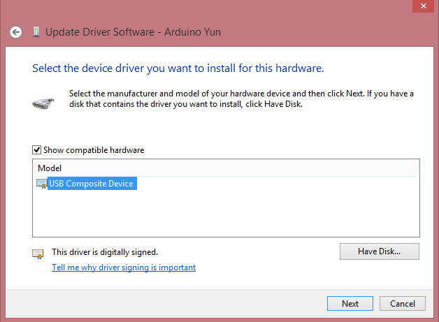Open 'Tell me why driver signing is important'

point(124,268)
